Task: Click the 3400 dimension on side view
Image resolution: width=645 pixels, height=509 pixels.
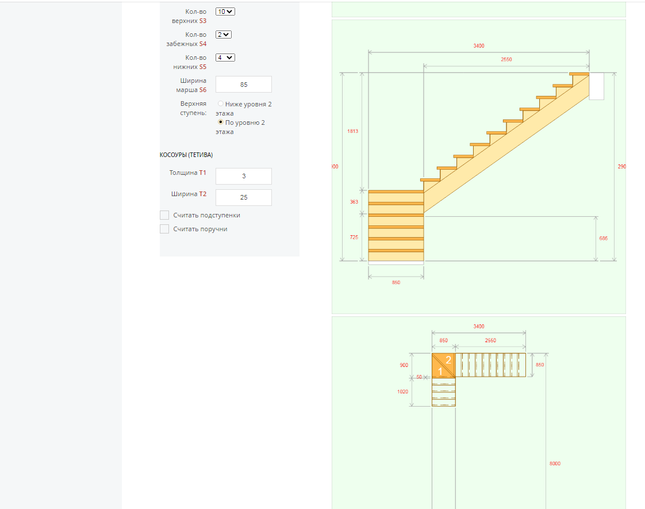Action: click(x=478, y=45)
